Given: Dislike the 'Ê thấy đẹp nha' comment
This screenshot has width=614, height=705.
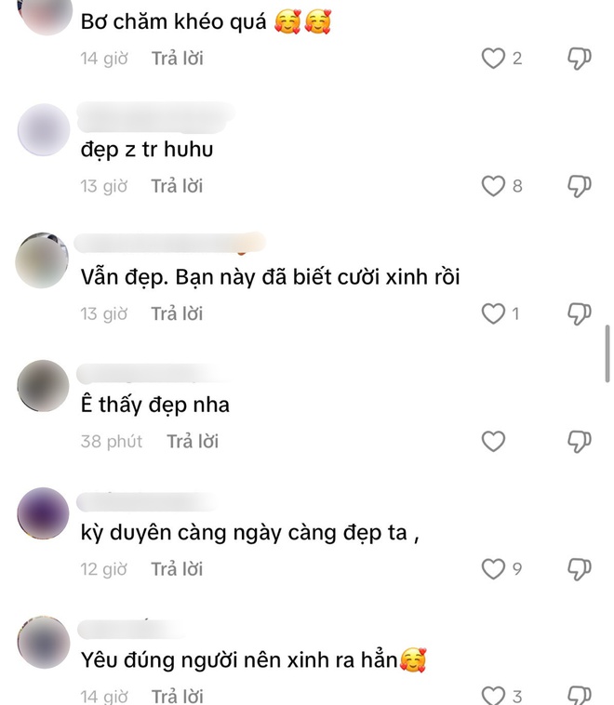Looking at the screenshot, I should (x=579, y=442).
